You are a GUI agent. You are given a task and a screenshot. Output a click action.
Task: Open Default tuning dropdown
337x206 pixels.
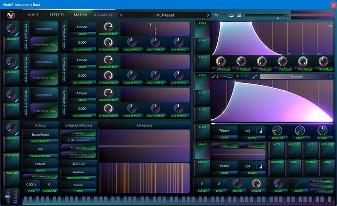tap(40, 164)
